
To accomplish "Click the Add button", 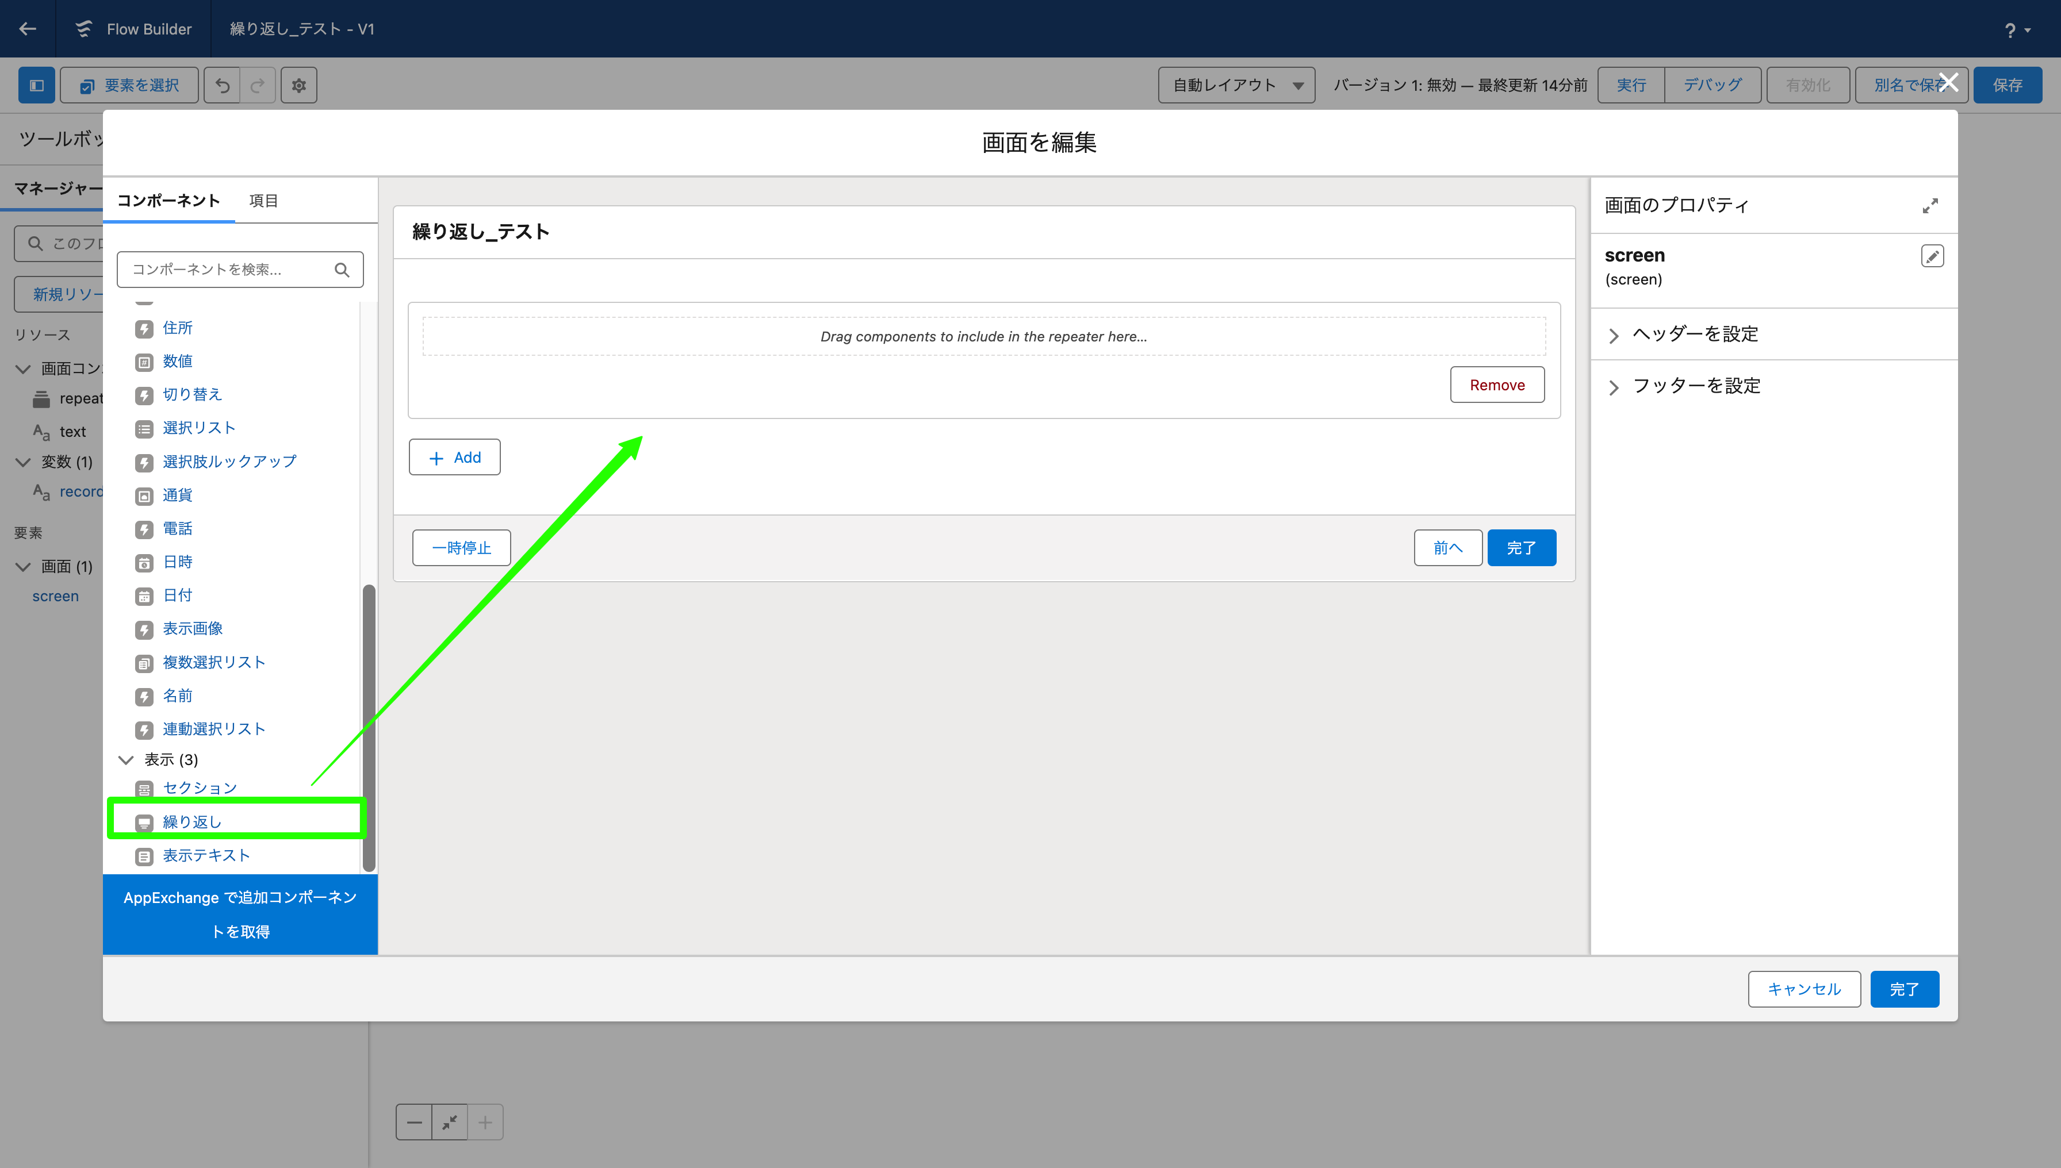I will pyautogui.click(x=454, y=457).
